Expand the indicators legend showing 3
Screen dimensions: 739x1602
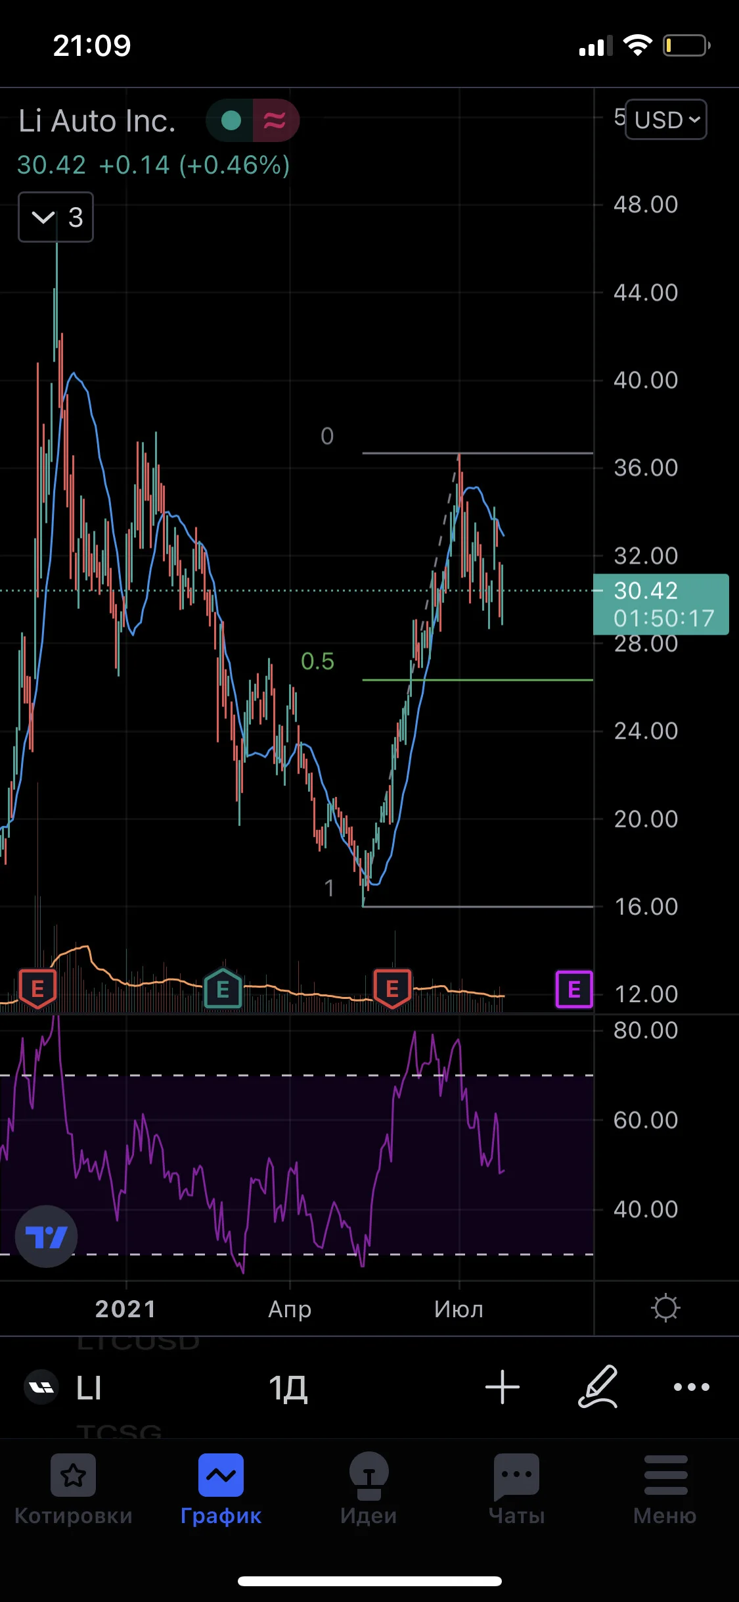[x=56, y=217]
